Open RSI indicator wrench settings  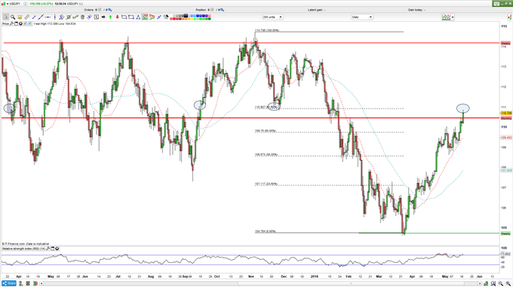pos(48,249)
